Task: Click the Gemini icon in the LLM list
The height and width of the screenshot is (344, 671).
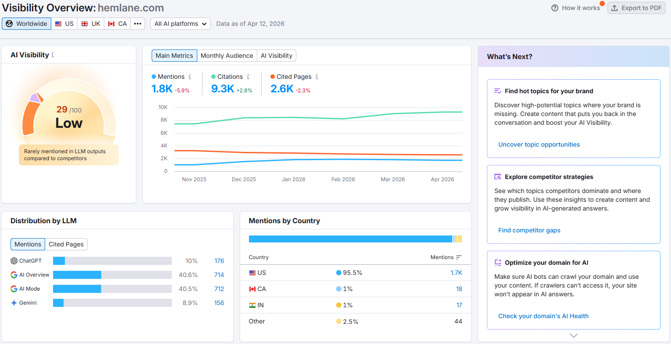Action: [x=13, y=302]
